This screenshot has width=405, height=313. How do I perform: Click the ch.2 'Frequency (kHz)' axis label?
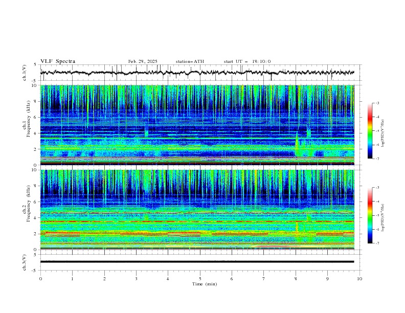28,204
